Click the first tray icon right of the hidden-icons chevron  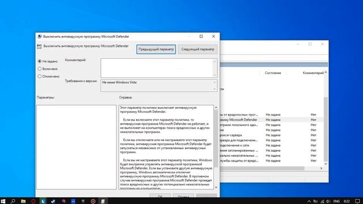coord(315,201)
